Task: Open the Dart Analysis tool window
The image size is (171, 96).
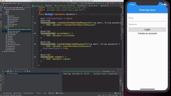Action: pyautogui.click(x=18, y=93)
